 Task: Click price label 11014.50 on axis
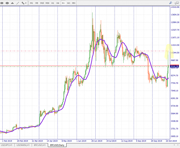175,45
